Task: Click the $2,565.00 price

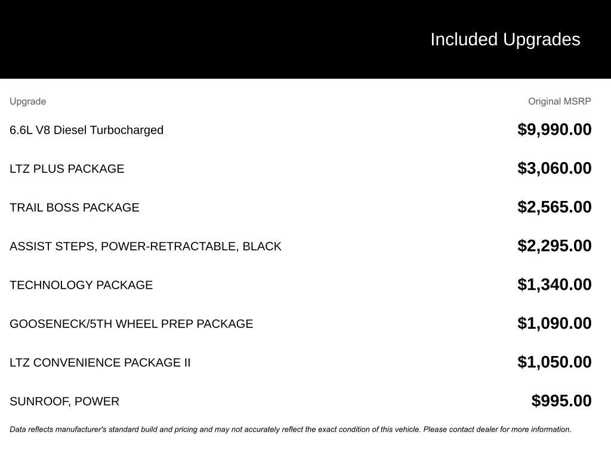Action: tap(554, 207)
